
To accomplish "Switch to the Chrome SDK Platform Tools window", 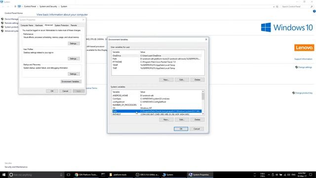I will coord(86,175).
